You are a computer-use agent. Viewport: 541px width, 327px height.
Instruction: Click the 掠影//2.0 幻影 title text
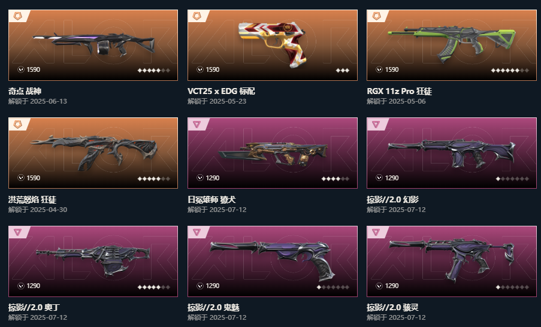(392, 199)
